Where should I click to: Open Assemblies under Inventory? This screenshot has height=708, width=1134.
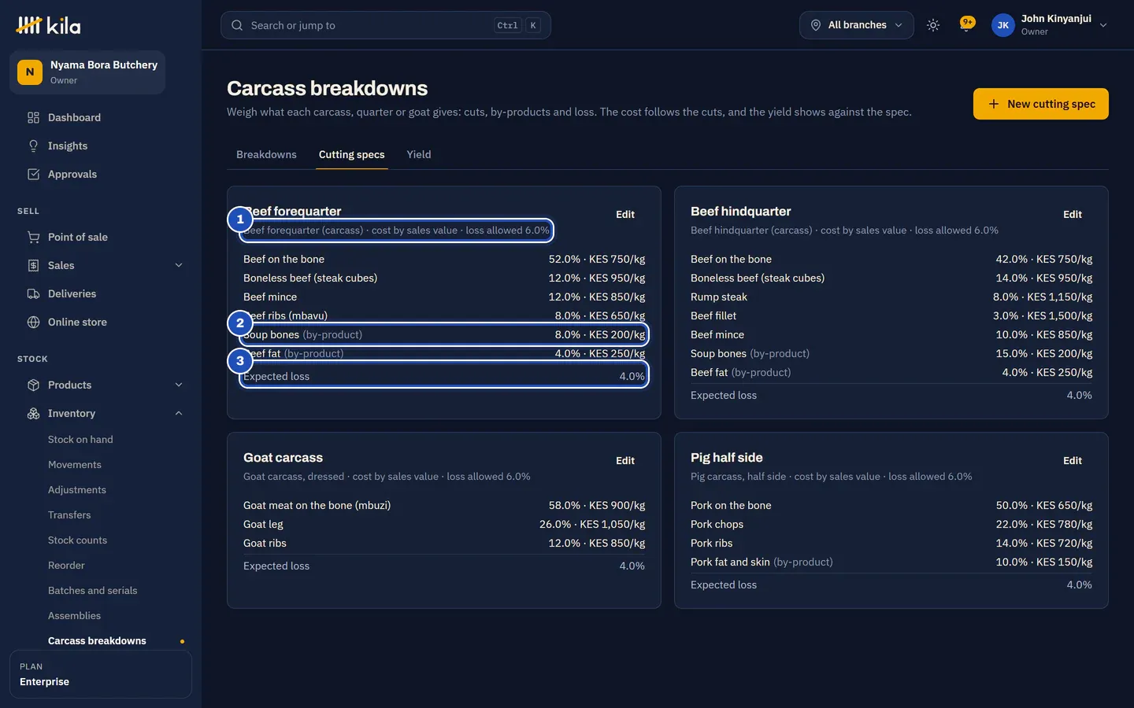pyautogui.click(x=74, y=616)
